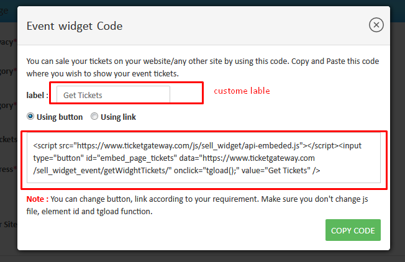Select the Using link radio option

94,116
